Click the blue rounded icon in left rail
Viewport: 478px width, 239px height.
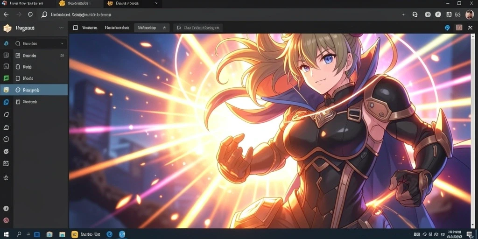(x=6, y=102)
